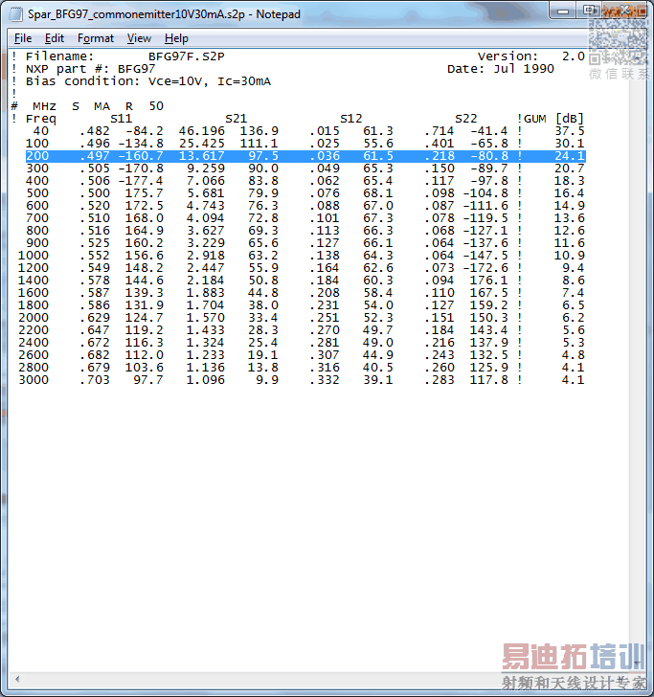Click the 13.617 S21 magnitude value

[x=202, y=156]
